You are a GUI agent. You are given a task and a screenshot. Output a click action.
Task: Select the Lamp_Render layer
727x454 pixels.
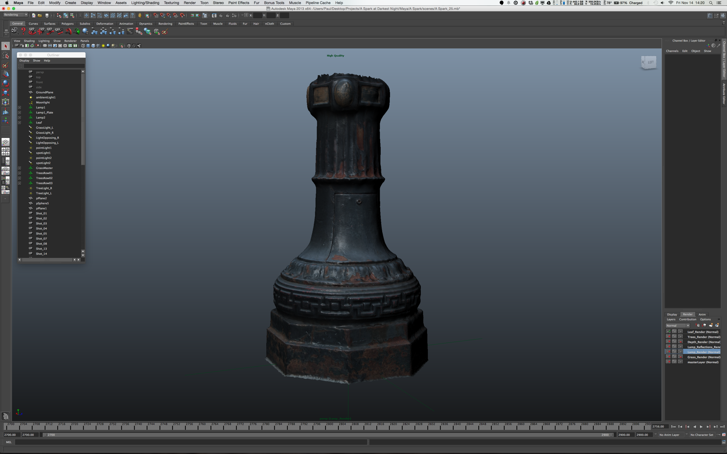[703, 352]
